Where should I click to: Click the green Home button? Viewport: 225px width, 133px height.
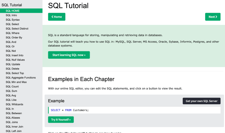click(x=57, y=17)
